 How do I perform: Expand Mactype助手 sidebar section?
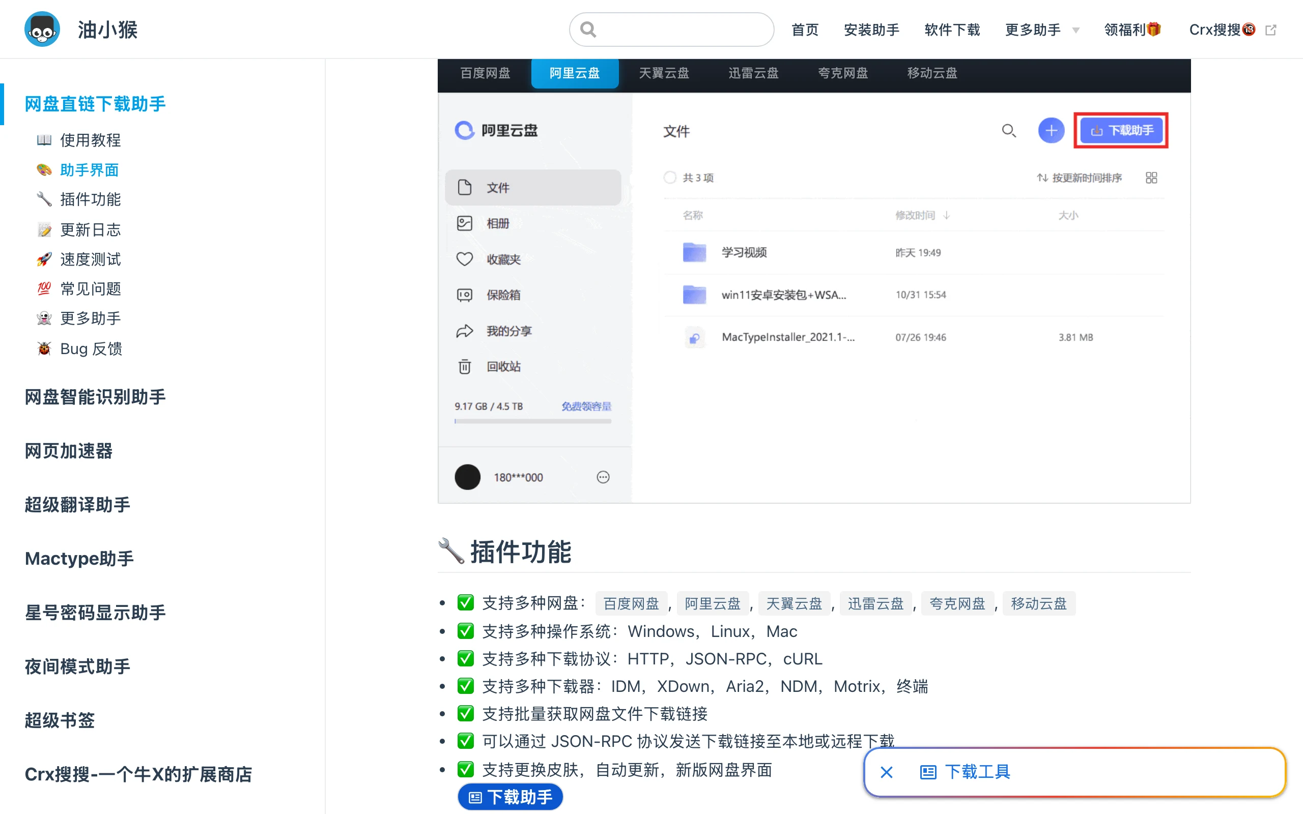(x=80, y=558)
